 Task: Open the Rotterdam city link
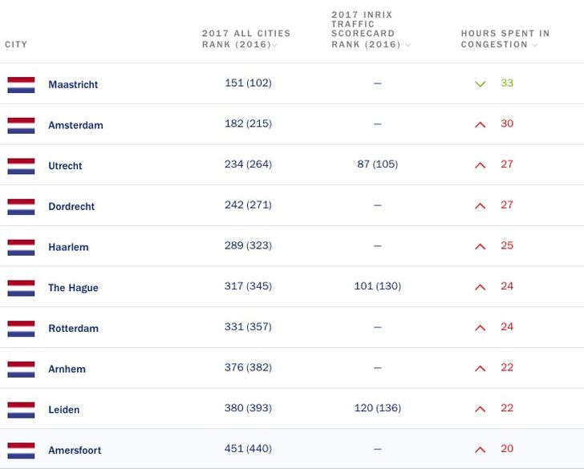[73, 329]
